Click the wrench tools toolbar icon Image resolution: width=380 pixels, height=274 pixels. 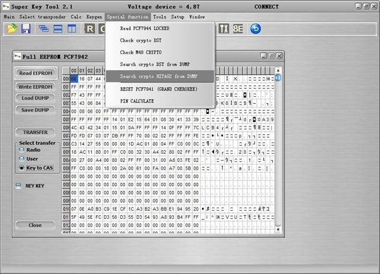pos(224,28)
